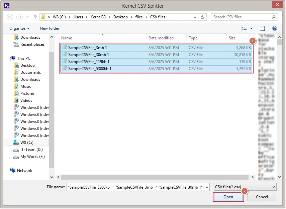Viewport: 286px width, 209px height.
Task: Click the Back navigation arrow
Action: (10, 17)
